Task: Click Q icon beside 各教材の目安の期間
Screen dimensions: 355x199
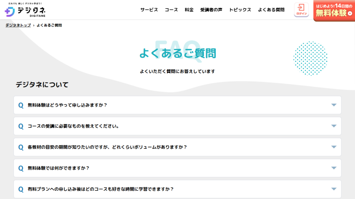Action: point(21,147)
